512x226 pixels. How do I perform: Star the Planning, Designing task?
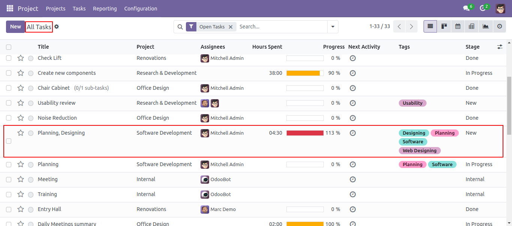click(21, 133)
